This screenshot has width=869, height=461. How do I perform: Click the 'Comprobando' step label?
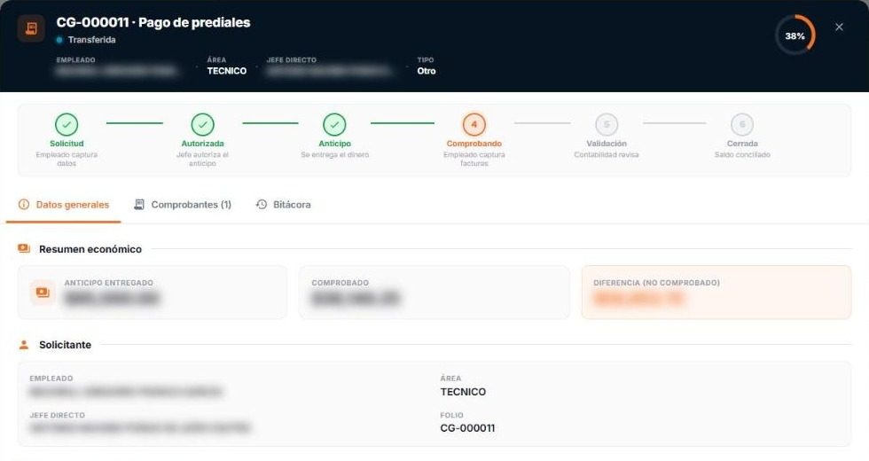point(474,144)
